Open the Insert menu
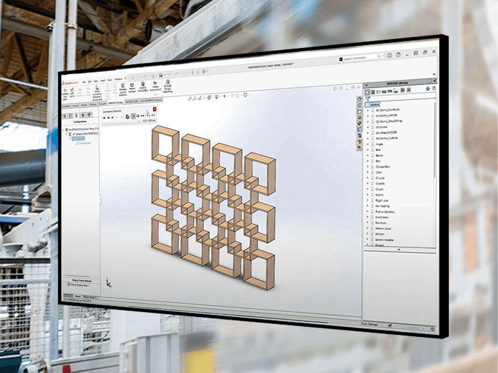 pos(102,80)
